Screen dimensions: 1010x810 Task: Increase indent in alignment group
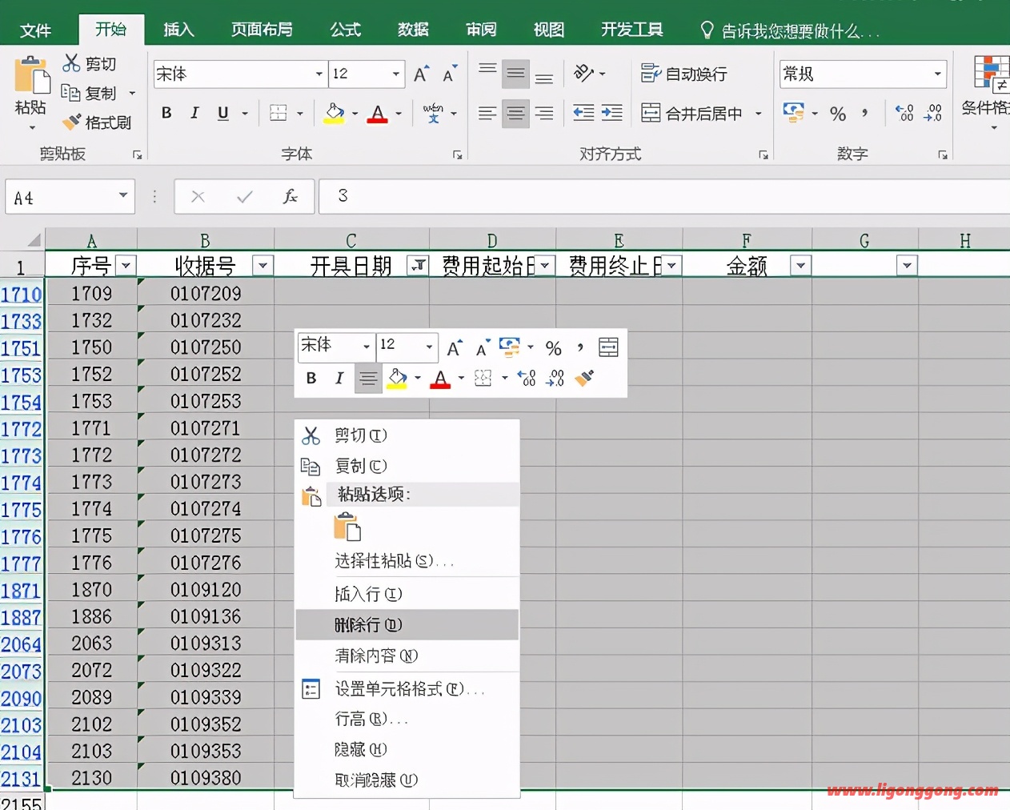[611, 113]
